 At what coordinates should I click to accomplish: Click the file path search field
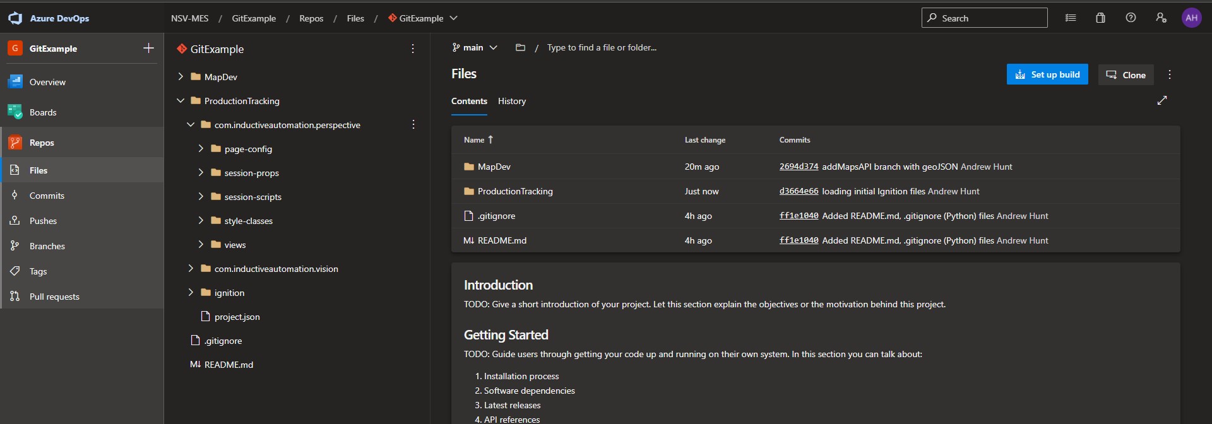tap(602, 47)
